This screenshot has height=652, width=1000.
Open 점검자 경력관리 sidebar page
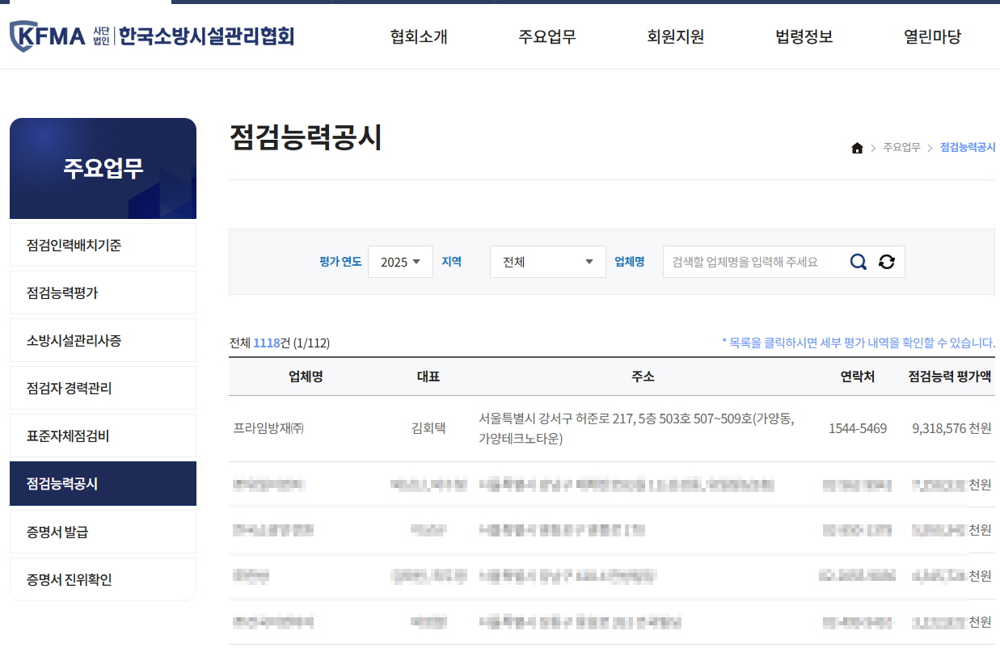[x=103, y=388]
